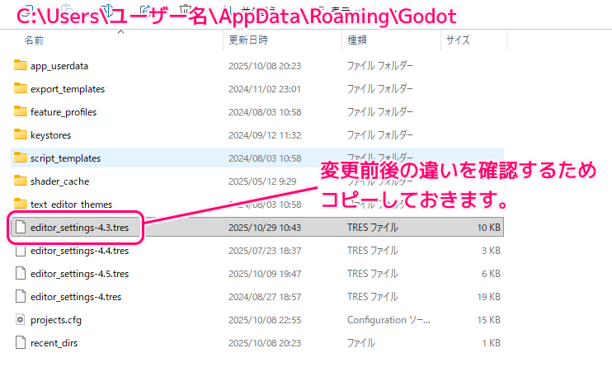Select the keystores folder name
This screenshot has height=367, width=612.
[x=51, y=135]
